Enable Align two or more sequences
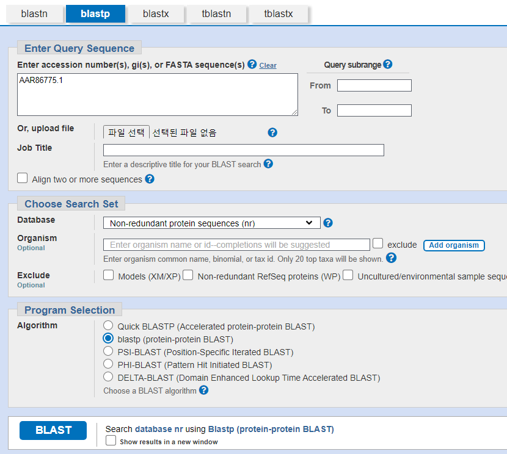 [23, 178]
